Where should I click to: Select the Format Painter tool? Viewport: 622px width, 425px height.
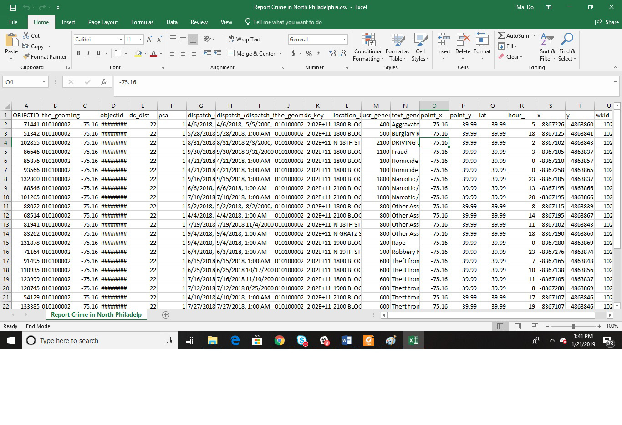(x=45, y=57)
